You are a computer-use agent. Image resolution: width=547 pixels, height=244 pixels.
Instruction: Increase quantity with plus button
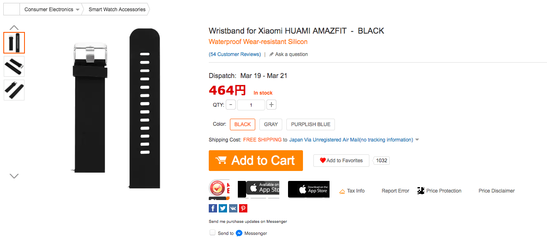click(271, 105)
